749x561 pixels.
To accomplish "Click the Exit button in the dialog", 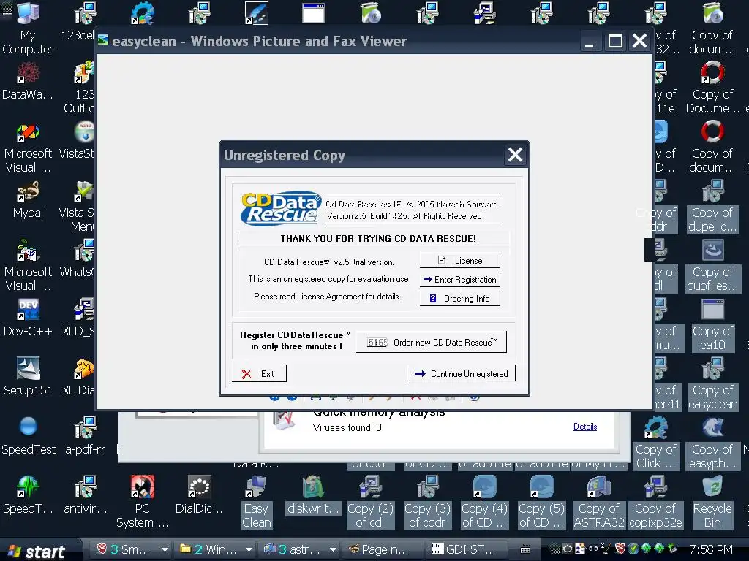I will tap(259, 373).
